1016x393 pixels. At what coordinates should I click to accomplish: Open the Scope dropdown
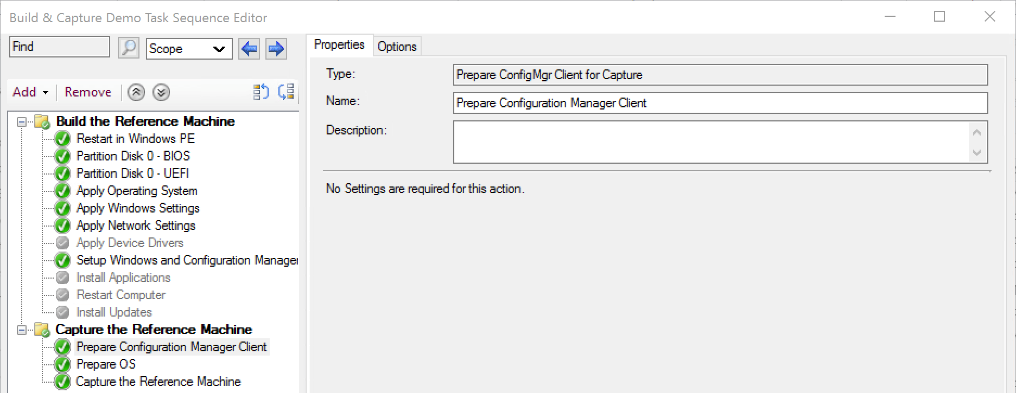click(x=219, y=49)
